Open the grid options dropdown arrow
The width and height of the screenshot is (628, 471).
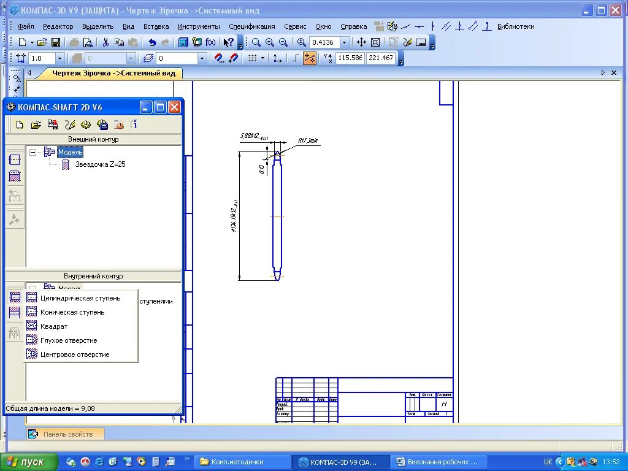tap(262, 58)
